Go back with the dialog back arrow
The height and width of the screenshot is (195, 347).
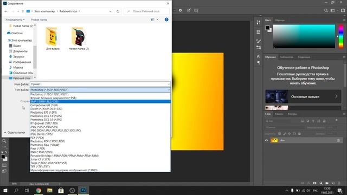coord(6,11)
